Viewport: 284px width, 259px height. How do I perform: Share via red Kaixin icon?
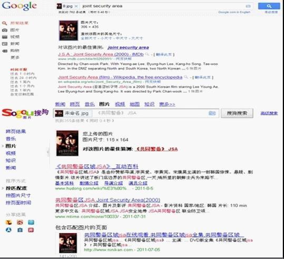[x=31, y=230]
